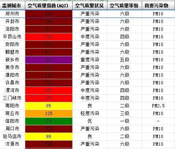The image size is (175, 149).
Task: Click the PM2.5 pollutant cell for 南阳市
Action: point(158,106)
